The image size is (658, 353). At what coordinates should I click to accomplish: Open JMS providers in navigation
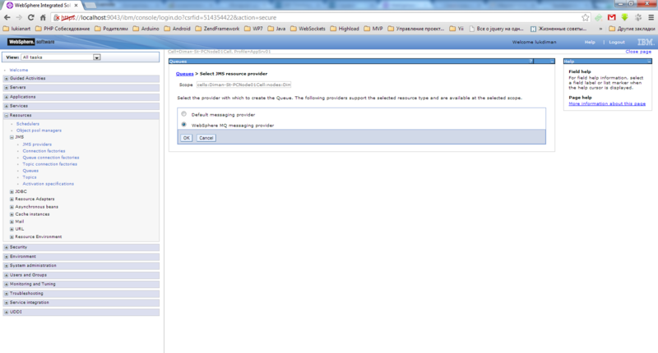37,144
